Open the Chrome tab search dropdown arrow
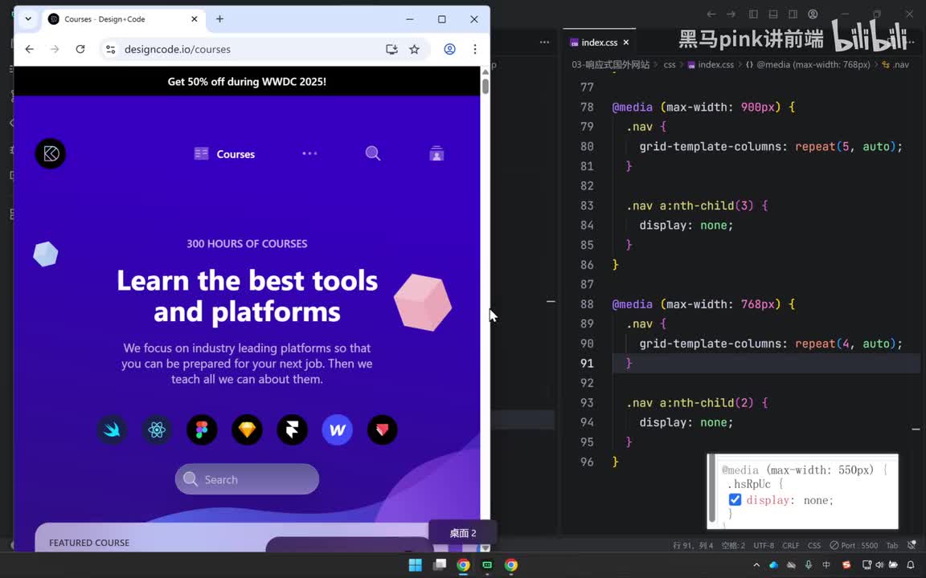This screenshot has width=926, height=578. pos(28,19)
